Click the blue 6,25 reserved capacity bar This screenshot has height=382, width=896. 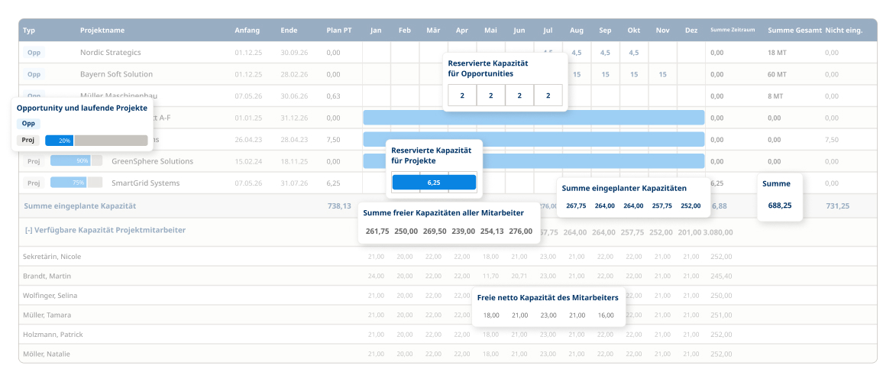click(434, 183)
